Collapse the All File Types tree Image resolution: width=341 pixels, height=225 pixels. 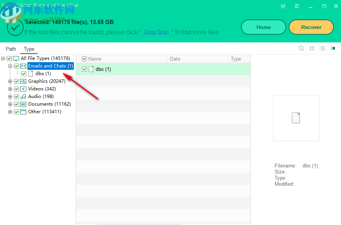pos(3,58)
